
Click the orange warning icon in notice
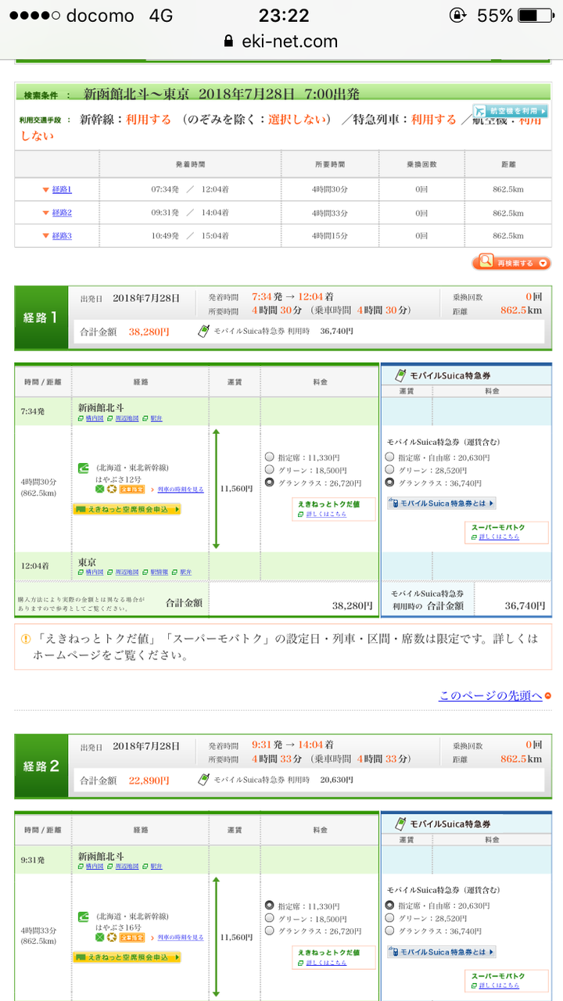pyautogui.click(x=24, y=640)
